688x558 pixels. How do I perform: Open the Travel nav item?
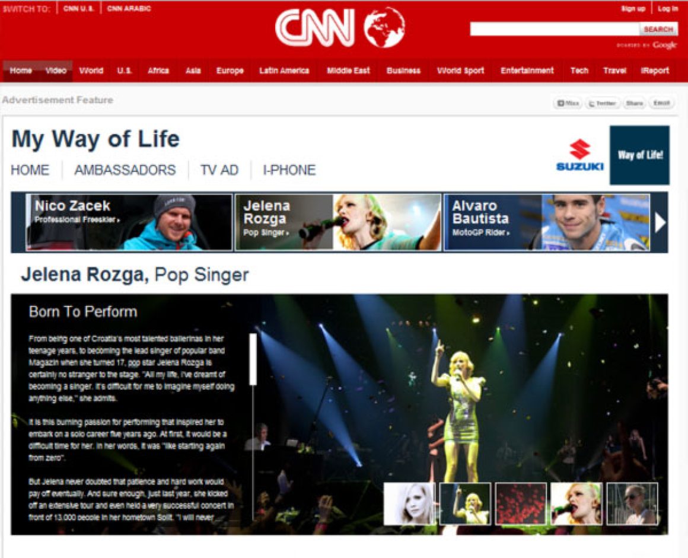point(614,71)
